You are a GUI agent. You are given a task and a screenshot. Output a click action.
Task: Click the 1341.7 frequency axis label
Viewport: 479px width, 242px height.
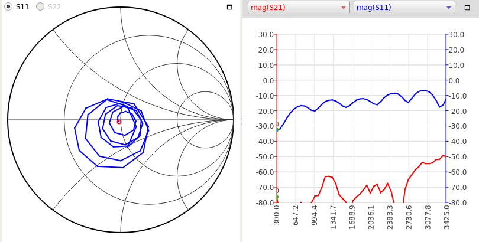[x=334, y=217]
